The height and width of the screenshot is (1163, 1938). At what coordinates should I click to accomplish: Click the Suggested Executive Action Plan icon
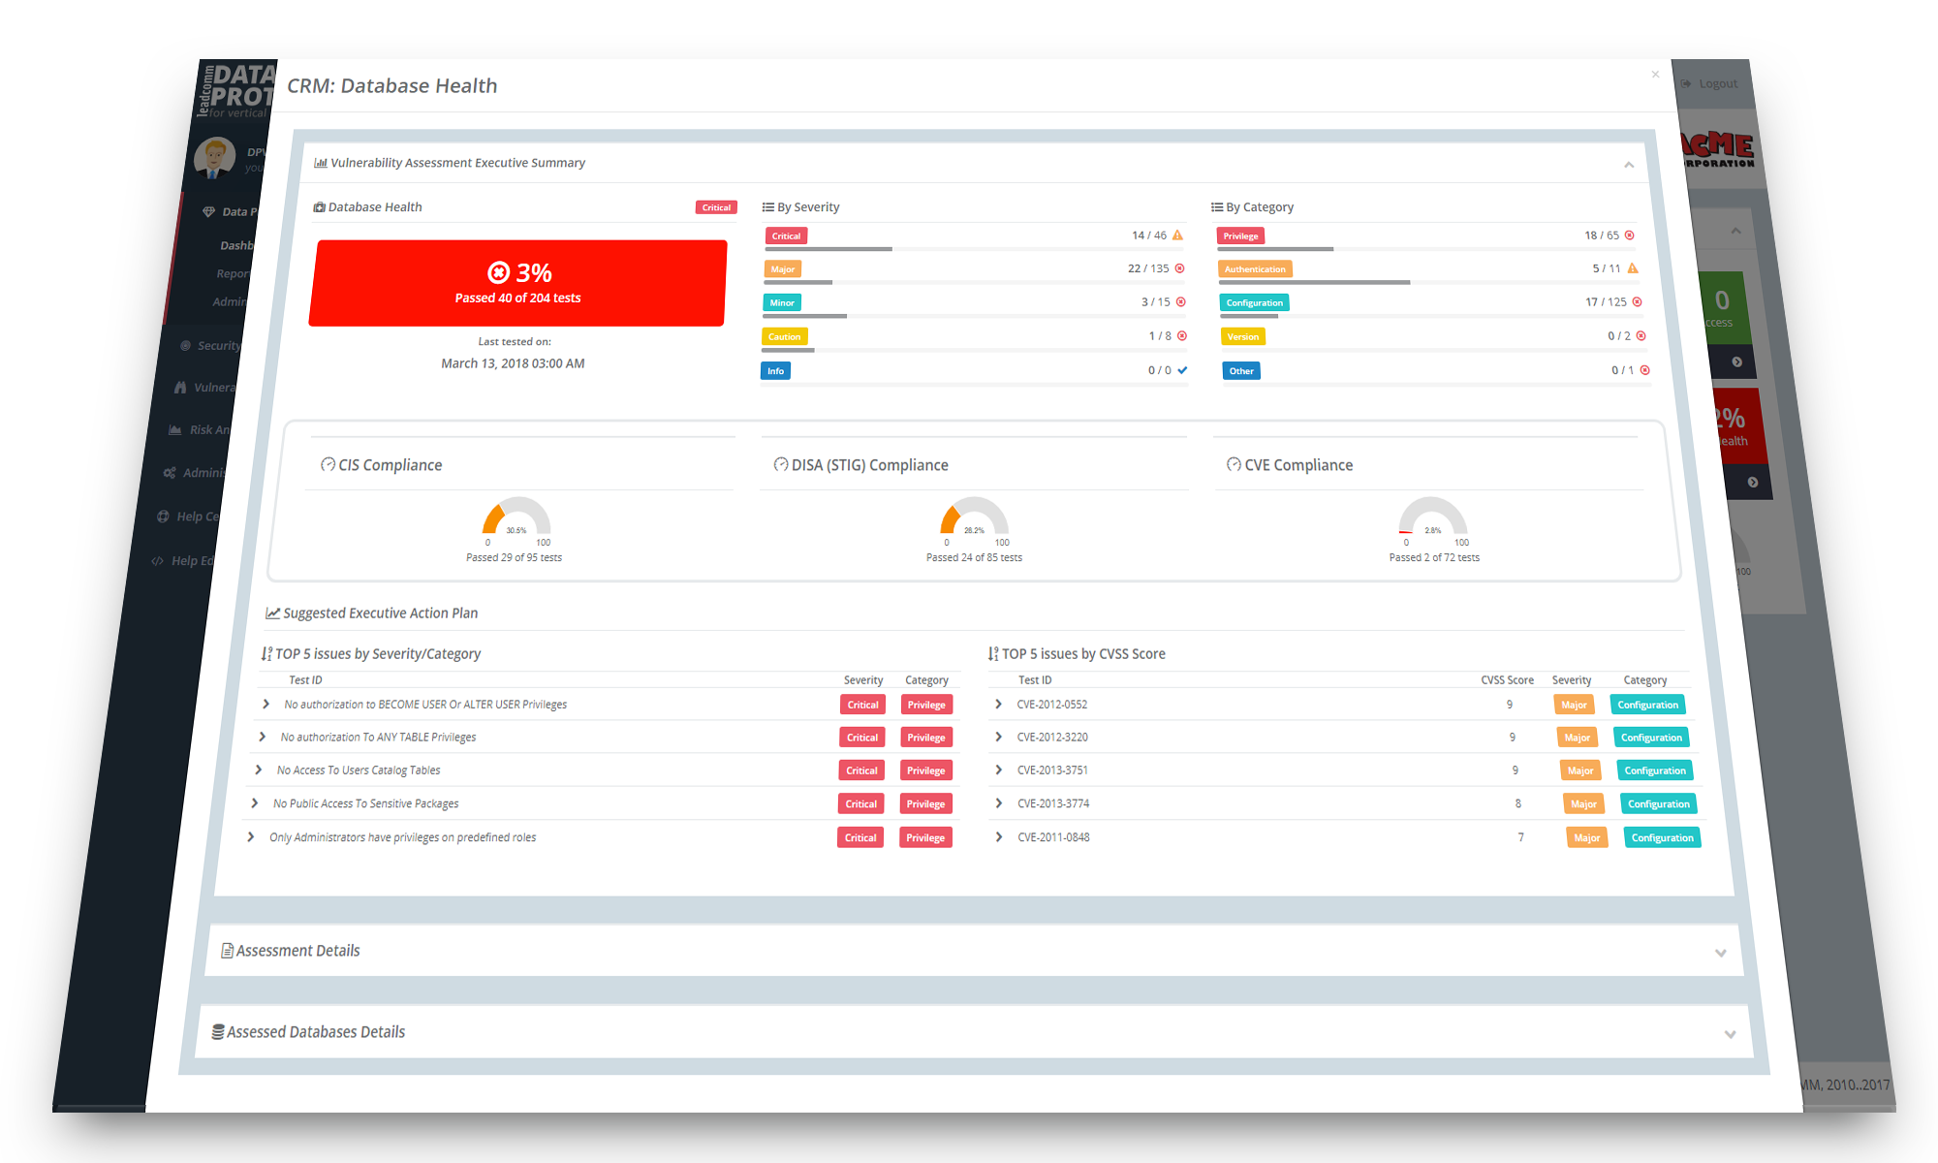(273, 613)
